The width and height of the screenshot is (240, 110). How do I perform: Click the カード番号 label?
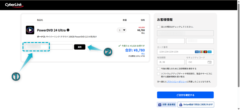pos(162,47)
